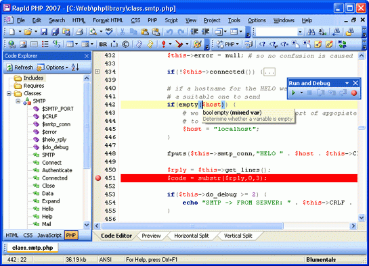This screenshot has width=369, height=266.
Task: Switch to the Horizontal Split tab
Action: [x=192, y=236]
